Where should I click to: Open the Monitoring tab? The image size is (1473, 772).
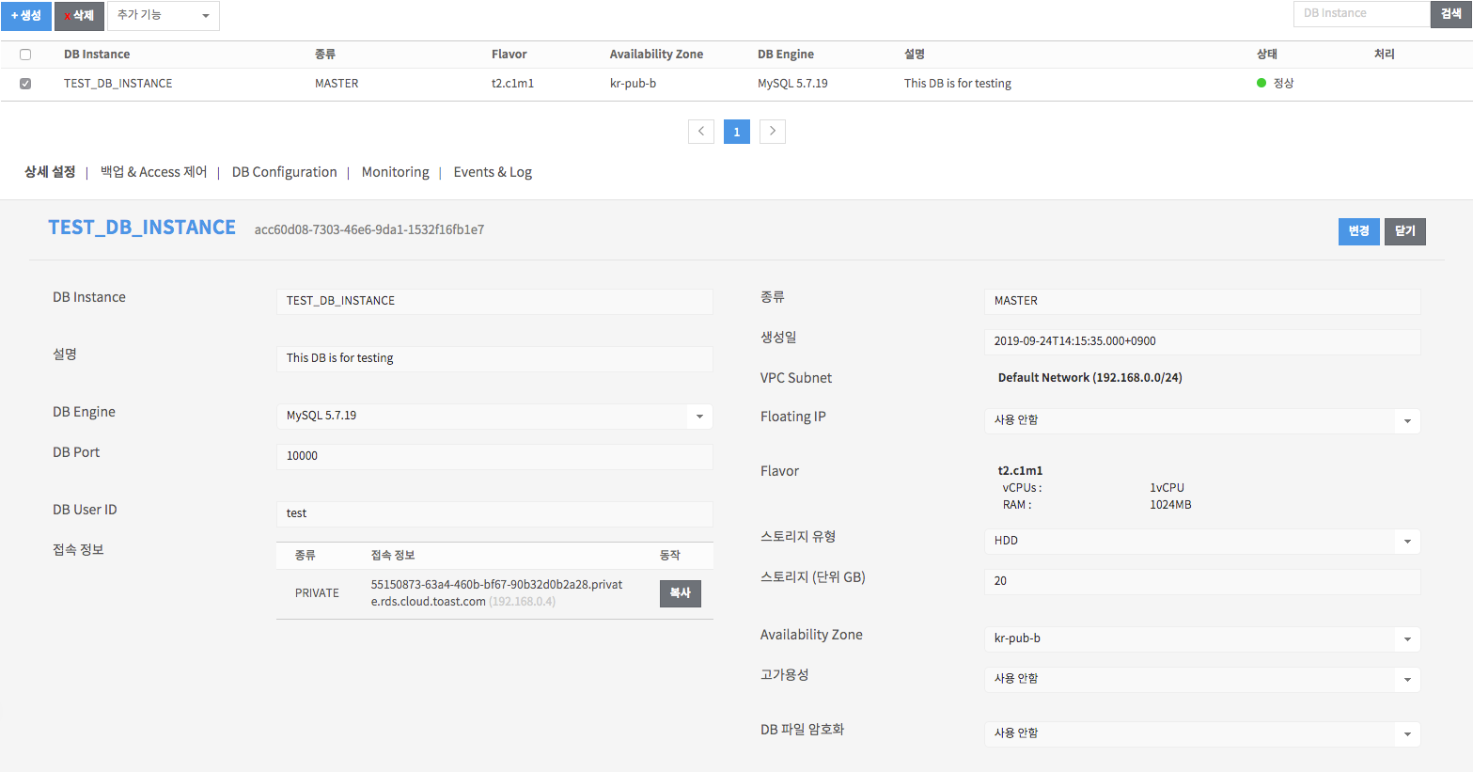coord(396,172)
